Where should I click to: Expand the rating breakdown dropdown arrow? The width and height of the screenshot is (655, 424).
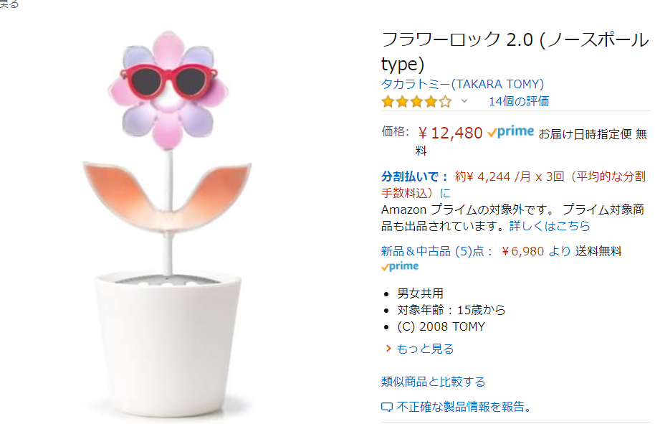coord(464,101)
